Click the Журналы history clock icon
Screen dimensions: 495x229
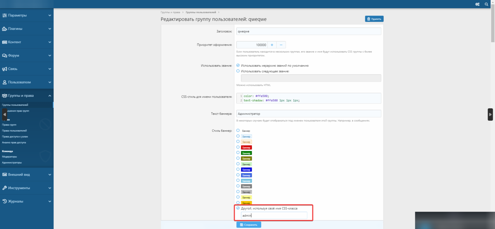pyautogui.click(x=5, y=201)
